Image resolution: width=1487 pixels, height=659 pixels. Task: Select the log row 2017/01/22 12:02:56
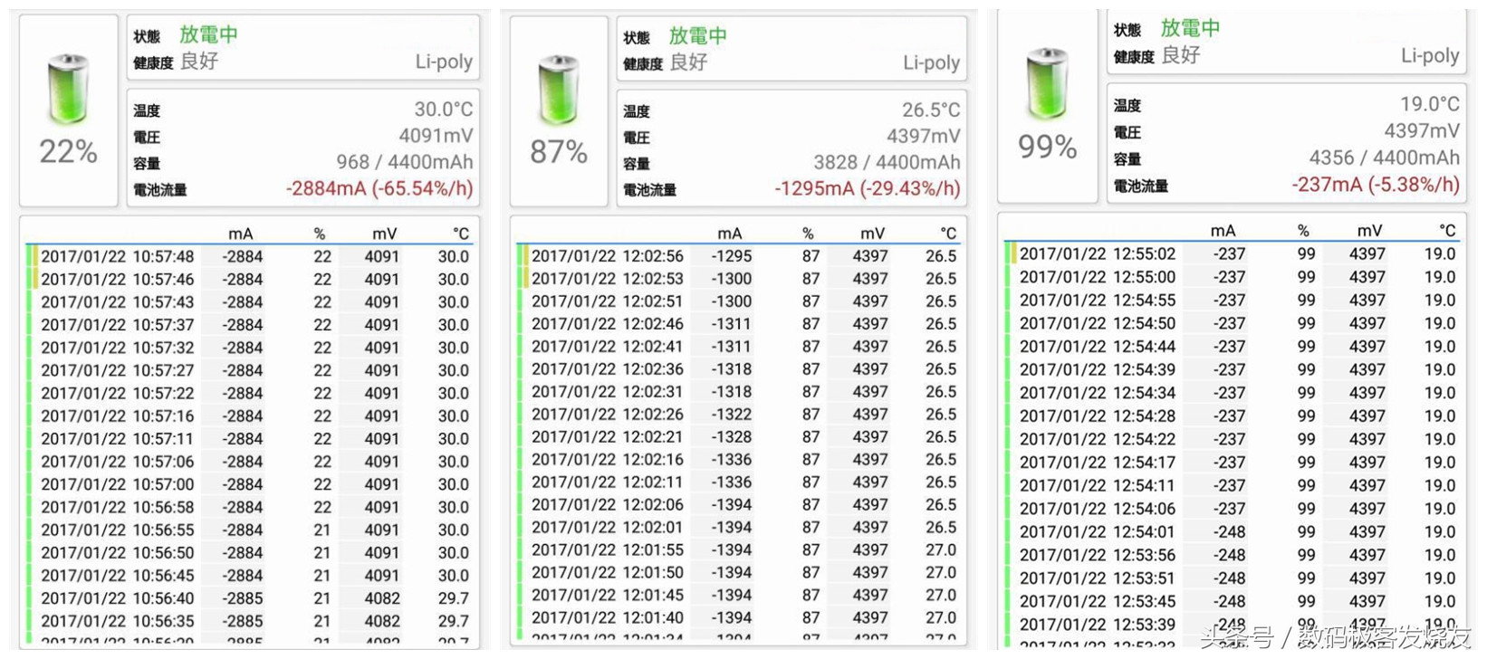pyautogui.click(x=739, y=255)
